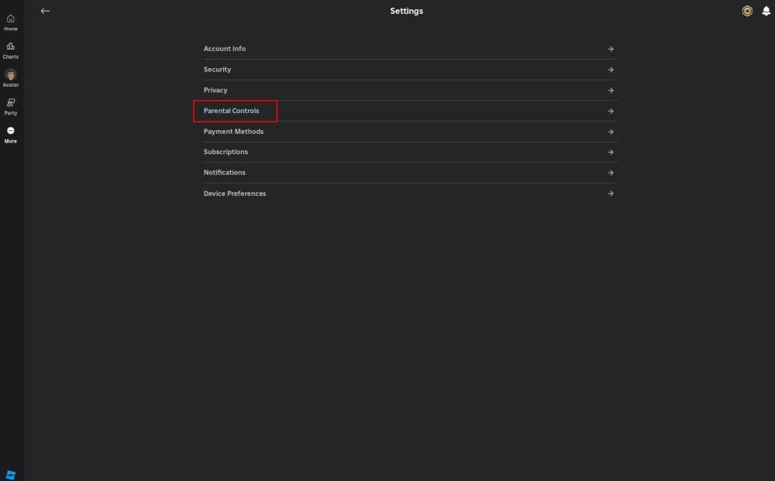Go back using the arrow at top left

click(x=45, y=11)
